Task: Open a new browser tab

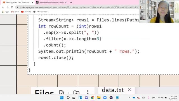Action: [x=71, y=3]
